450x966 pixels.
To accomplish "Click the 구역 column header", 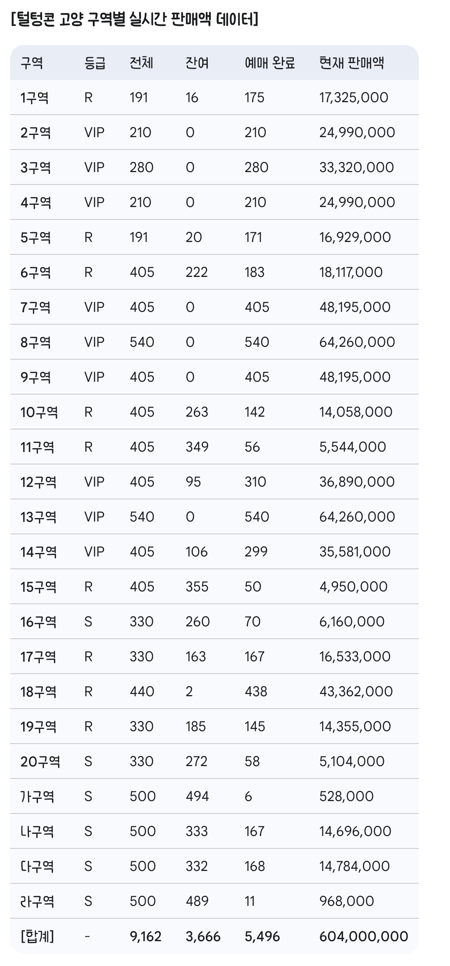I will coord(32,63).
